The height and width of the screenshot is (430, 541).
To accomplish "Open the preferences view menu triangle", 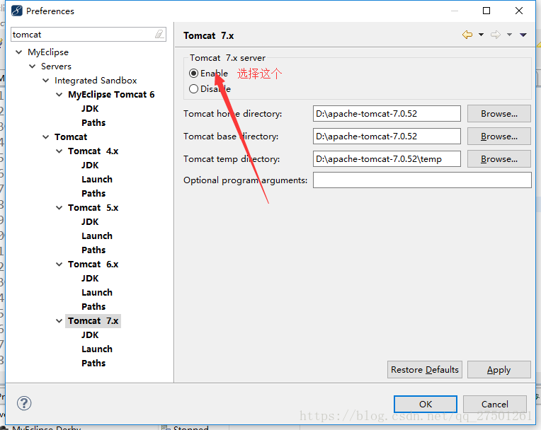I will [523, 35].
